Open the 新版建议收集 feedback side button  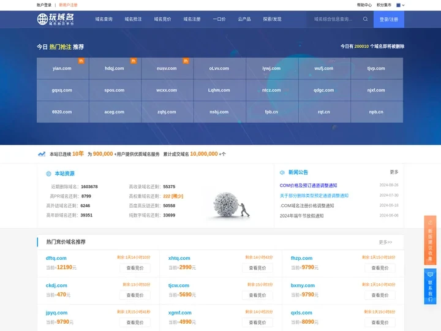[x=430, y=240]
